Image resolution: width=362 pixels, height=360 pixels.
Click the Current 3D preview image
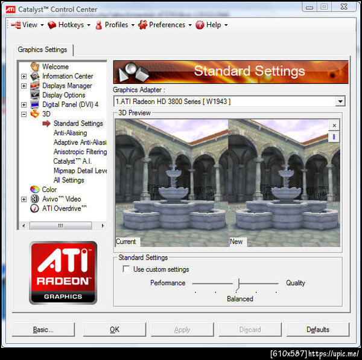(172, 183)
